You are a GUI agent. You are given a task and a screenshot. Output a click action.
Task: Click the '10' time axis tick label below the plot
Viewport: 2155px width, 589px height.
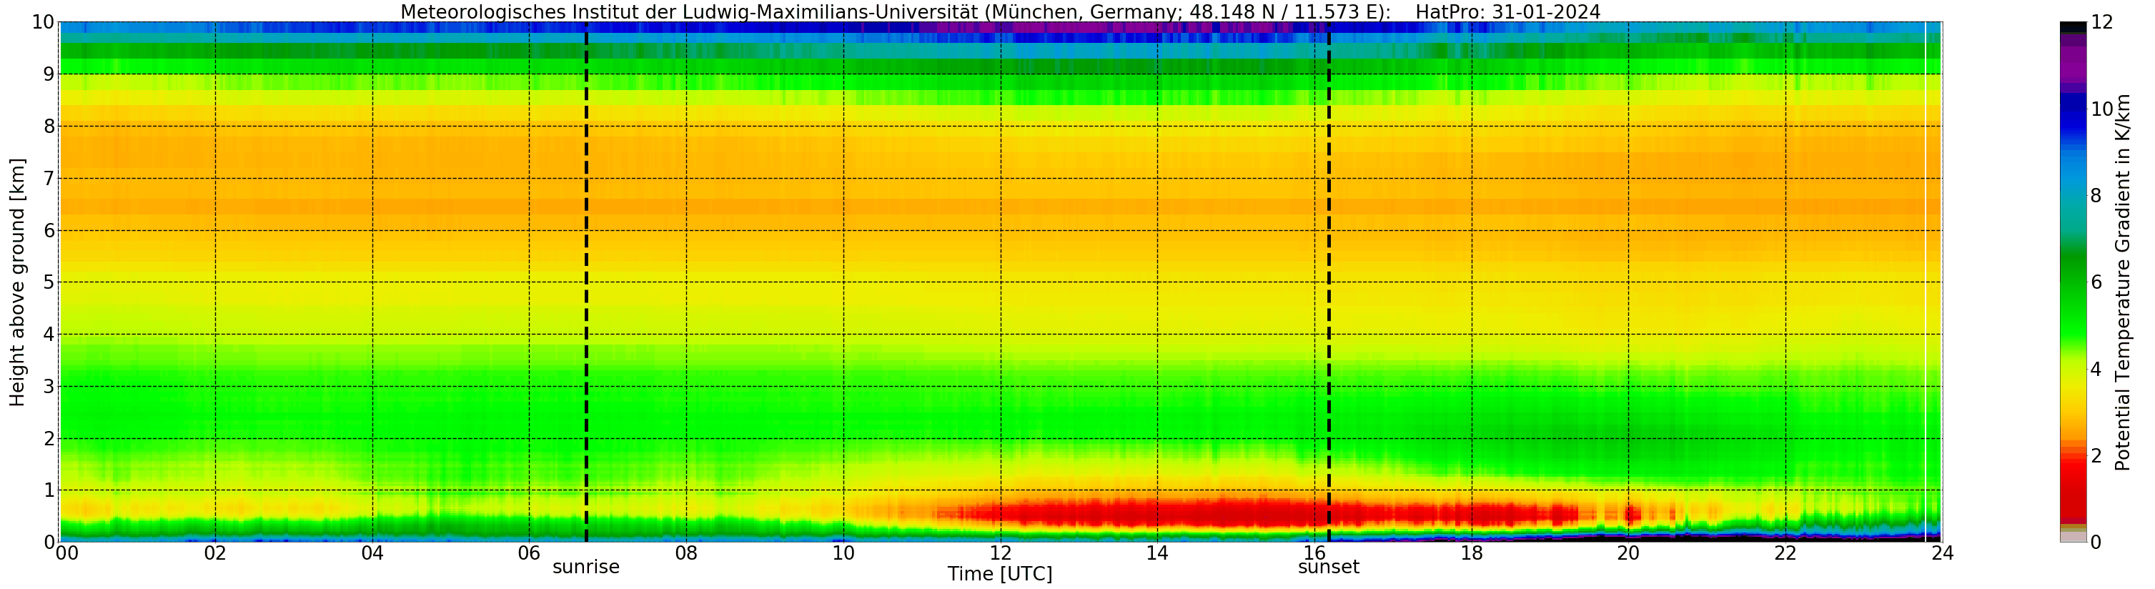tap(843, 553)
